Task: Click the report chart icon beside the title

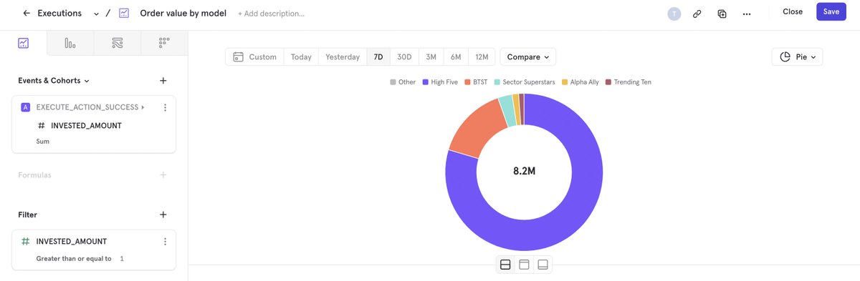Action: point(124,13)
